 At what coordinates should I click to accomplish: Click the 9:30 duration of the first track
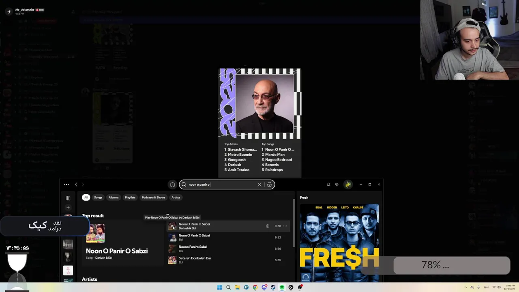[x=278, y=226]
